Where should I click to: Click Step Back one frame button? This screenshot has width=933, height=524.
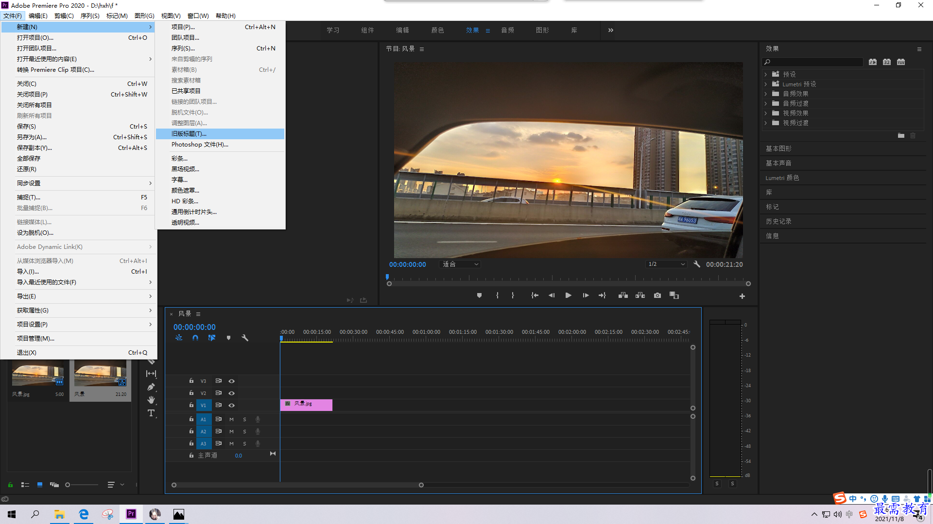pos(552,295)
